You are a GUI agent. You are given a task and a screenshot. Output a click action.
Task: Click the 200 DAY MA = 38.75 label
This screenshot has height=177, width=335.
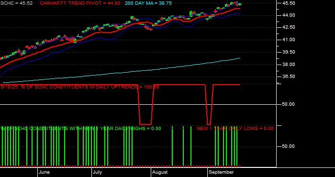tap(148, 3)
